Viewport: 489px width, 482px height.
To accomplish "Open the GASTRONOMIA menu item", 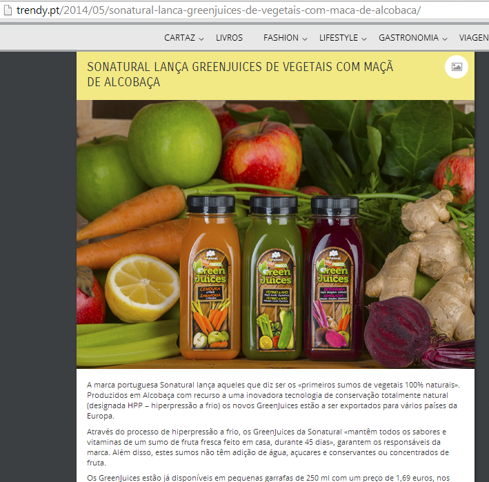I will [x=408, y=38].
